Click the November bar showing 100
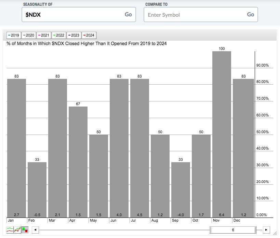Image resolution: width=280 pixels, height=238 pixels. [x=222, y=134]
